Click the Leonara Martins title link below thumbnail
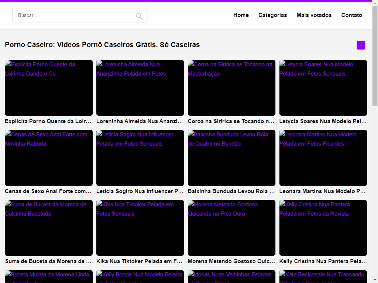 323,191
